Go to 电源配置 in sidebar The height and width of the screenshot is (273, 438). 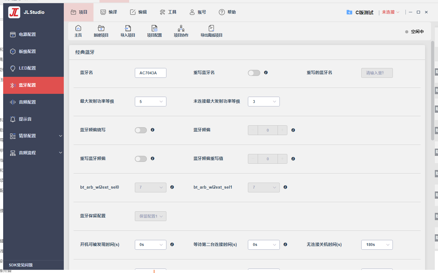33,35
